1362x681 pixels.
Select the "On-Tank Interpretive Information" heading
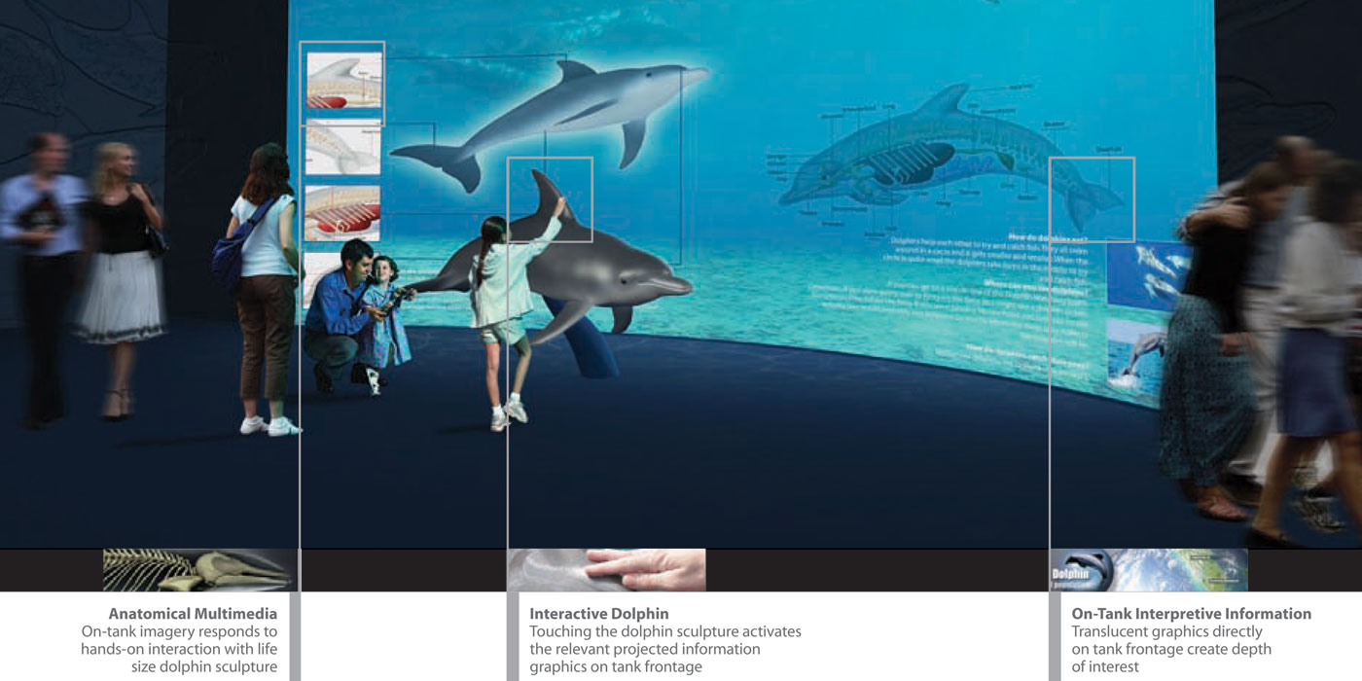(1191, 614)
